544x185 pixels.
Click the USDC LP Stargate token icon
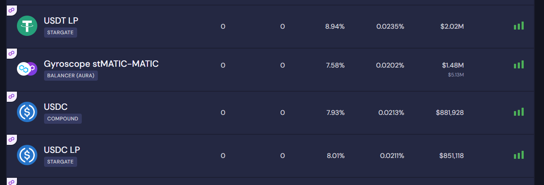click(27, 155)
